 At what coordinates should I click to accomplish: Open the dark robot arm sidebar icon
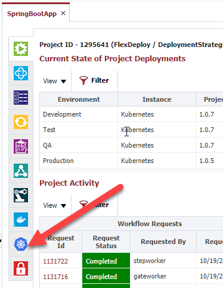coord(21,195)
